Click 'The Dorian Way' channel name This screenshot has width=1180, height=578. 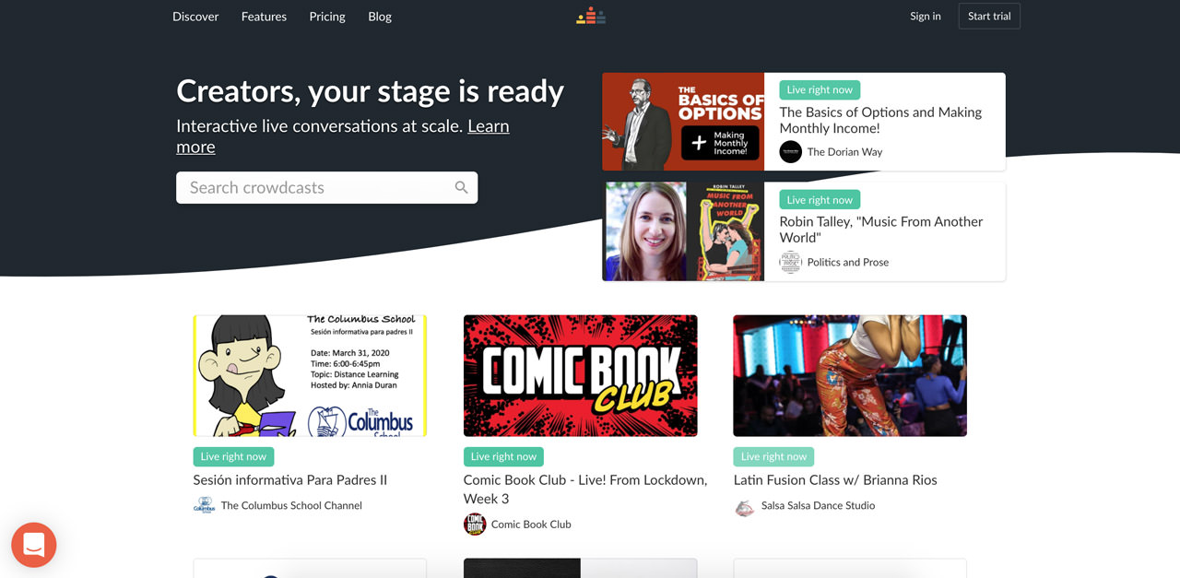pos(844,152)
